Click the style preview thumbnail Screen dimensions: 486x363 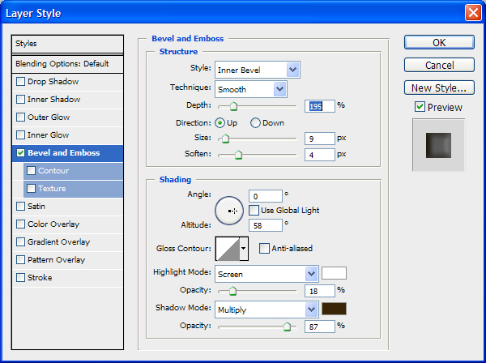coord(438,145)
